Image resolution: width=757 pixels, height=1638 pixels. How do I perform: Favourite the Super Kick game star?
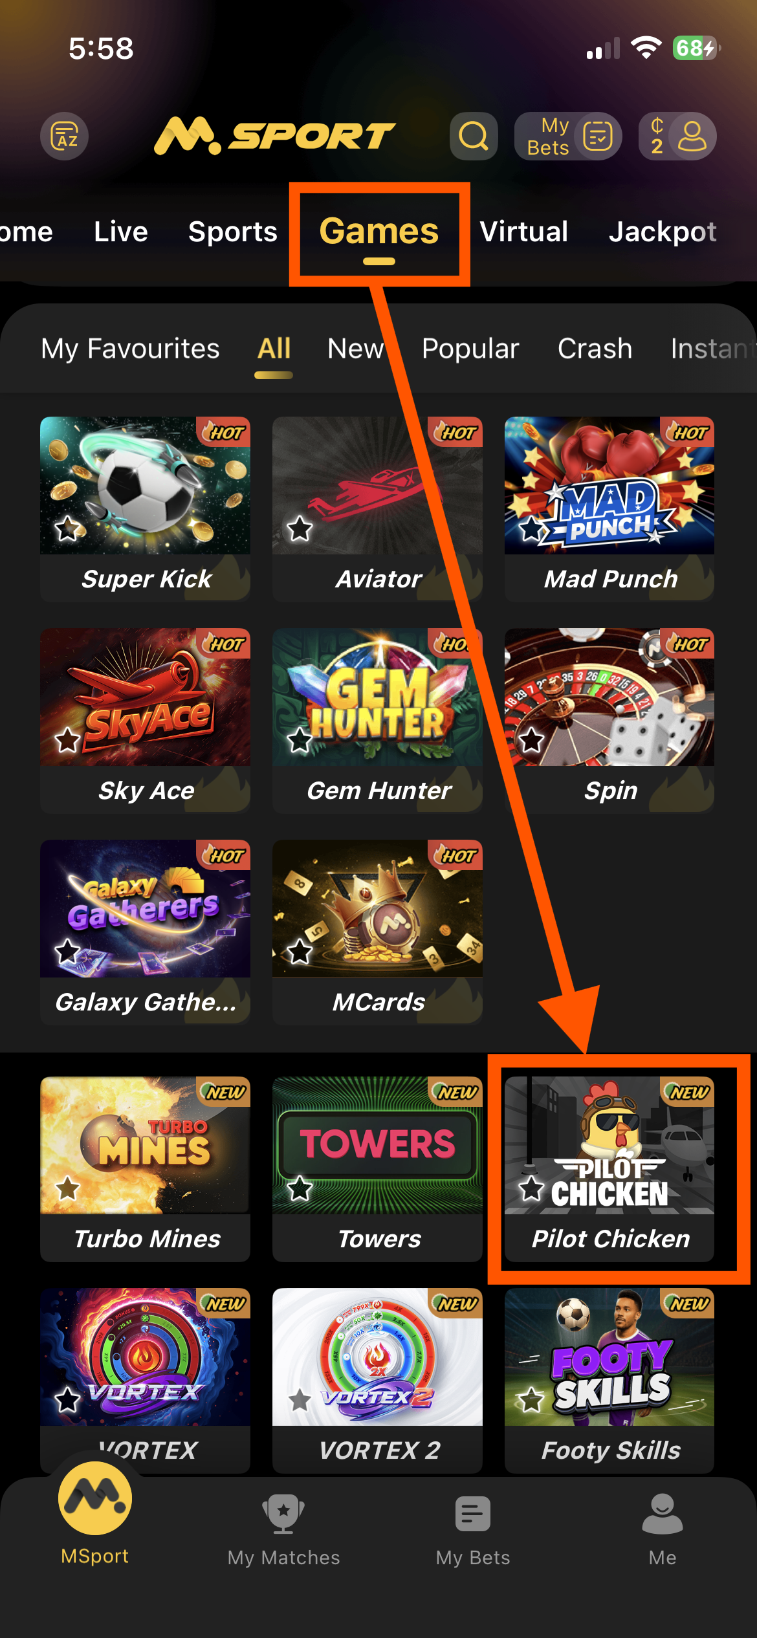pyautogui.click(x=67, y=529)
